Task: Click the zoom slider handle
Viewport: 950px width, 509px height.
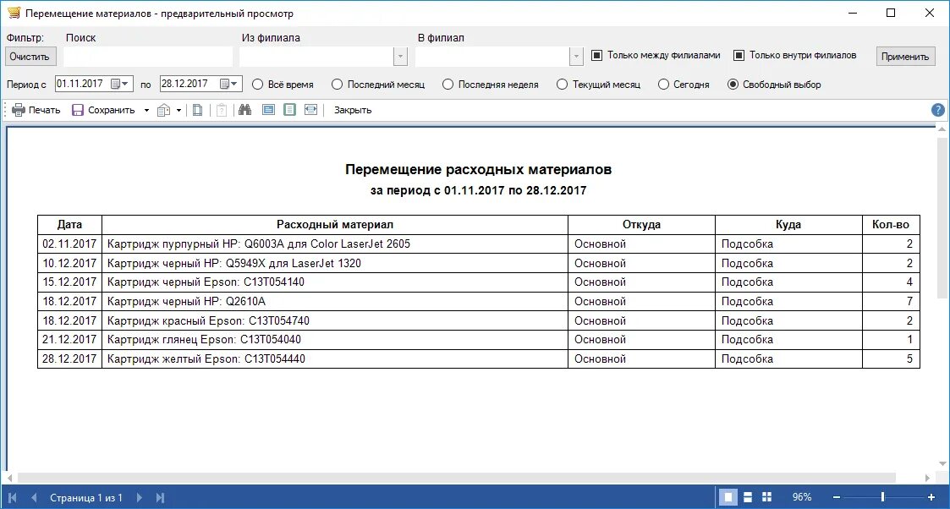Action: point(883,497)
